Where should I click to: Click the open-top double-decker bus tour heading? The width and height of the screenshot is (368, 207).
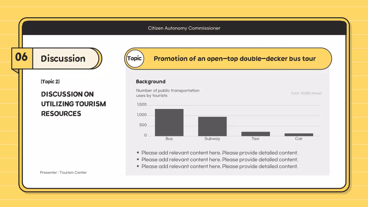coord(235,59)
